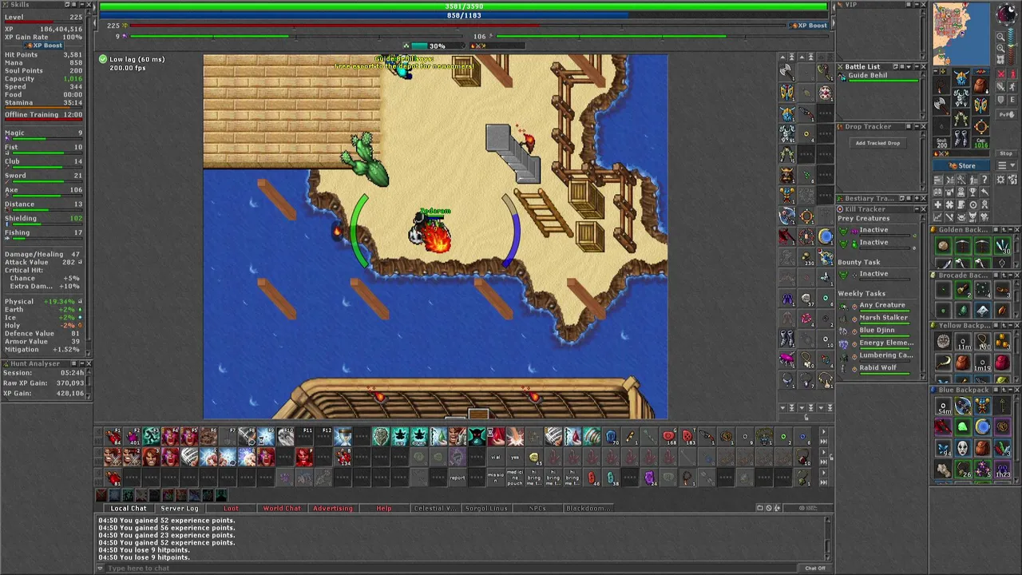Viewport: 1022px width, 575px height.
Task: Select Marsh Stalker weekly task
Action: click(883, 318)
